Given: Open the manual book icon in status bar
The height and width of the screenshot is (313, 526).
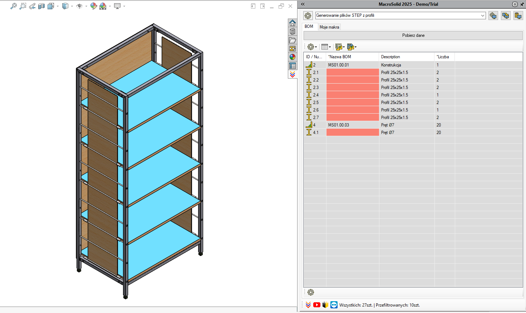Looking at the screenshot, I should 325,305.
